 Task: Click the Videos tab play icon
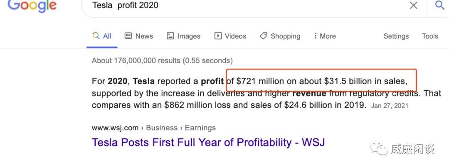pyautogui.click(x=218, y=36)
